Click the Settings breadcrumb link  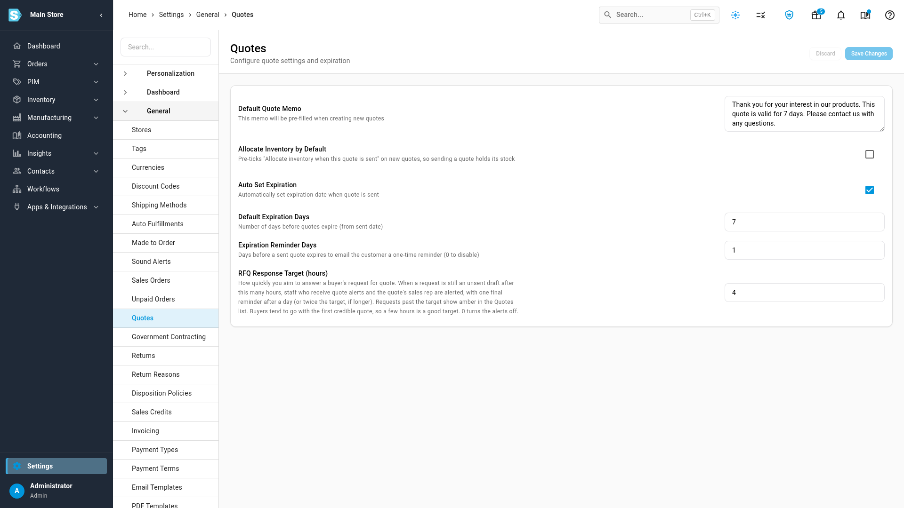(171, 15)
